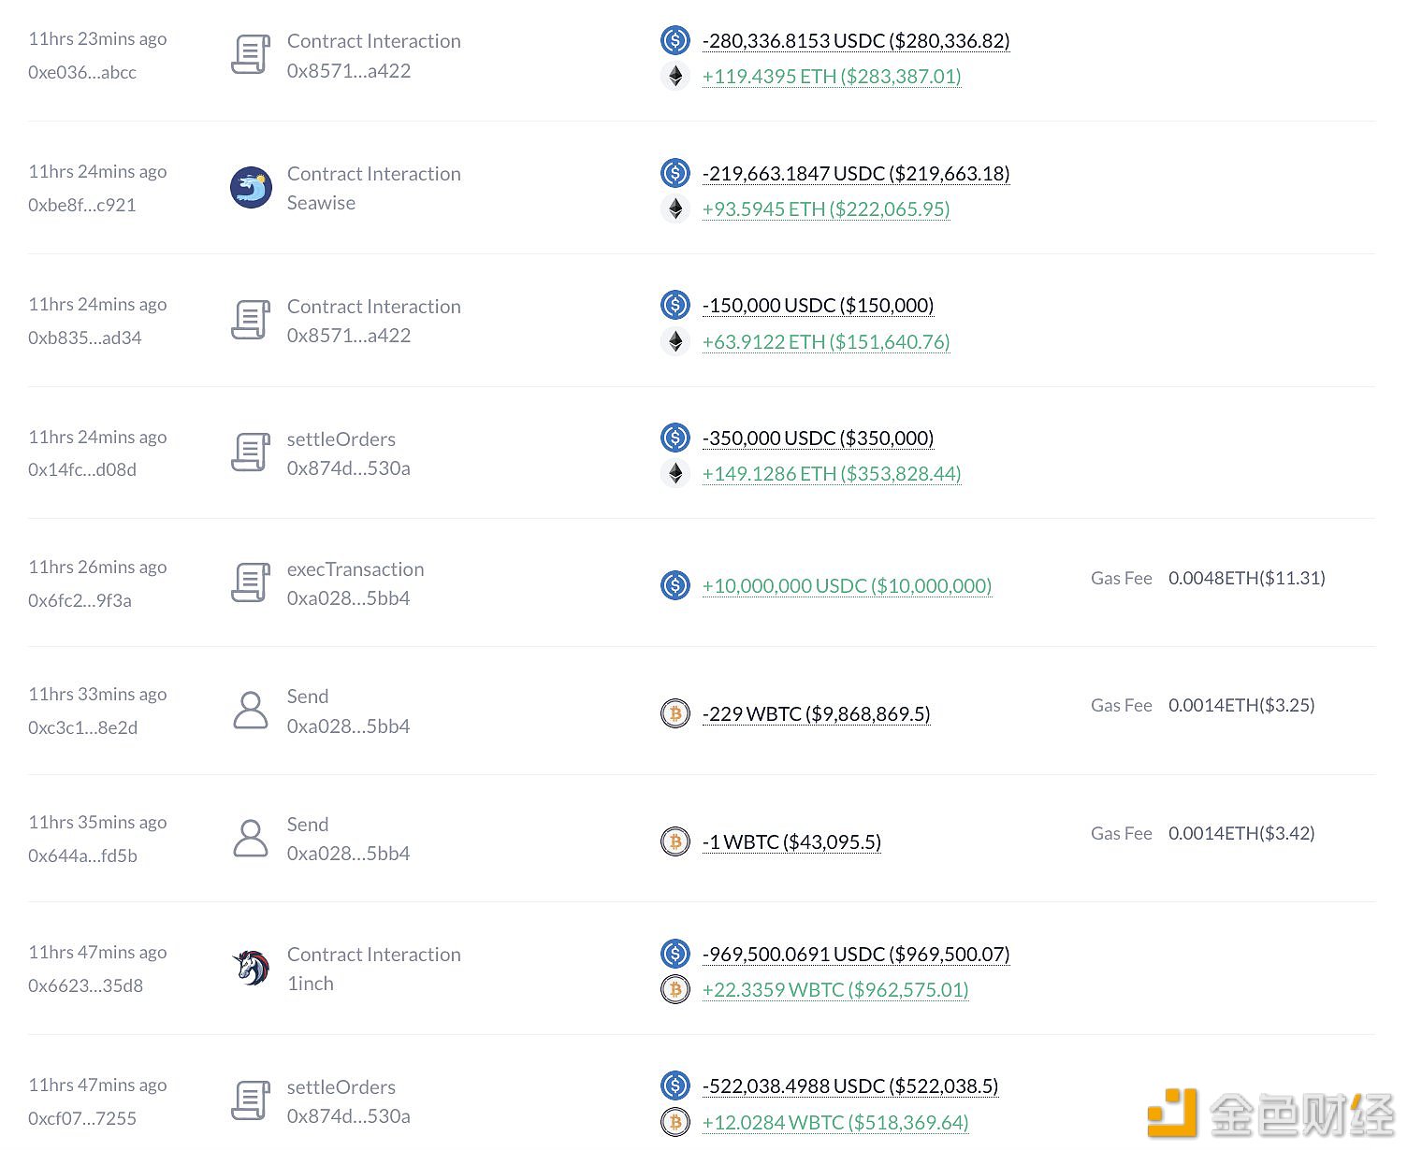Click the -969,500.0691 USDC amount
This screenshot has width=1407, height=1150.
click(856, 955)
